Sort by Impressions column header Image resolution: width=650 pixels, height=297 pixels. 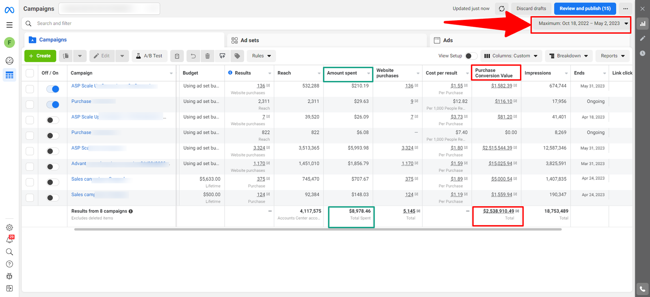click(538, 73)
